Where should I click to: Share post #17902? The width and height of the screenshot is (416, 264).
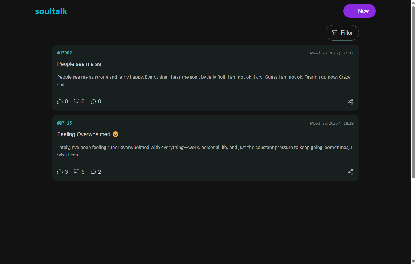point(350,102)
